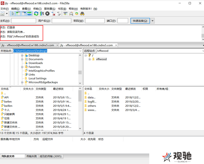Click the 快速连接(Q) button
This screenshot has height=164, width=204.
tap(140, 21)
